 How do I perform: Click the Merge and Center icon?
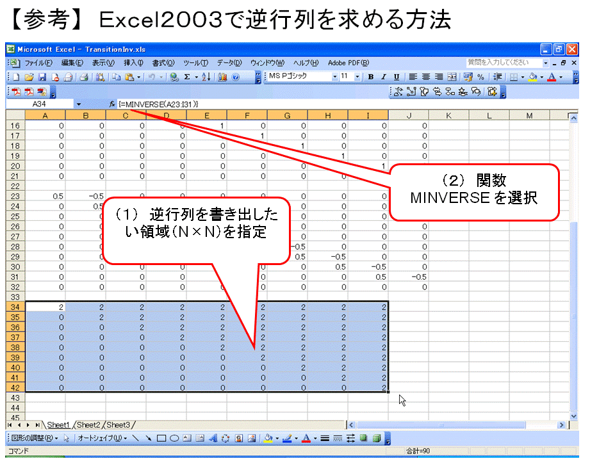pos(452,77)
